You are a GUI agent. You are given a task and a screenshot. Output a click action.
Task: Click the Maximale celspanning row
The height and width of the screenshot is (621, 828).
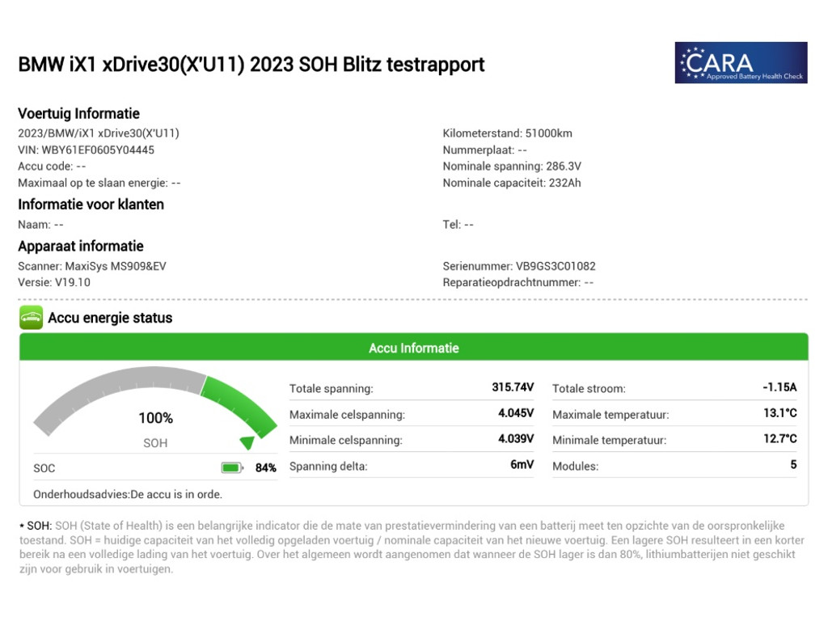412,415
